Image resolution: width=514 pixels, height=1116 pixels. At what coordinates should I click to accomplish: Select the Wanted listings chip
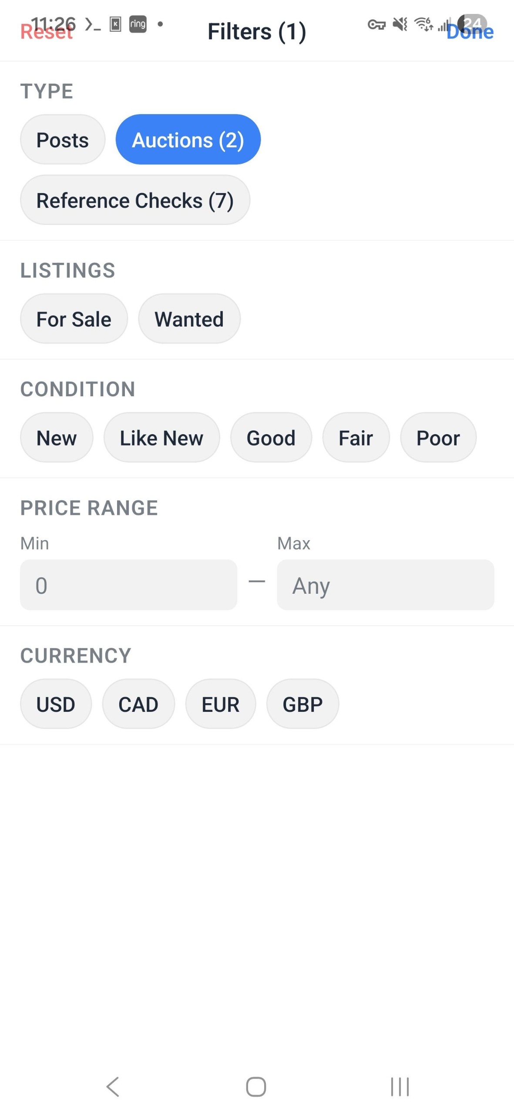(x=189, y=319)
